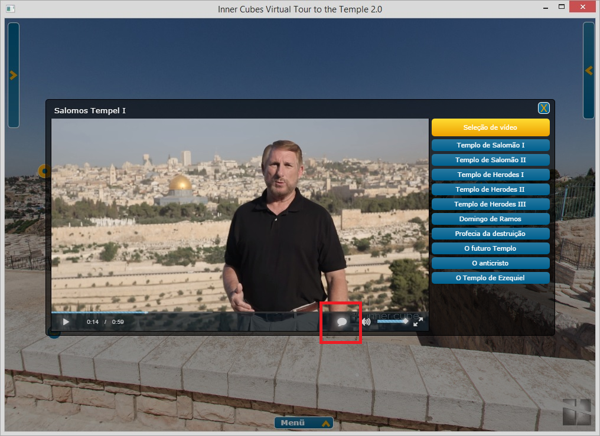This screenshot has height=436, width=600.
Task: Open the O anticristo video
Action: tap(491, 263)
